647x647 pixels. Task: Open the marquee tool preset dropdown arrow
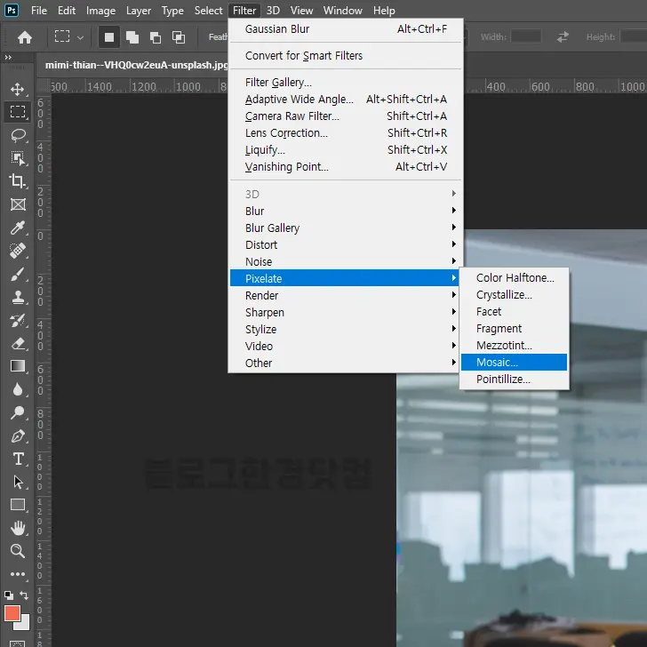click(x=81, y=37)
